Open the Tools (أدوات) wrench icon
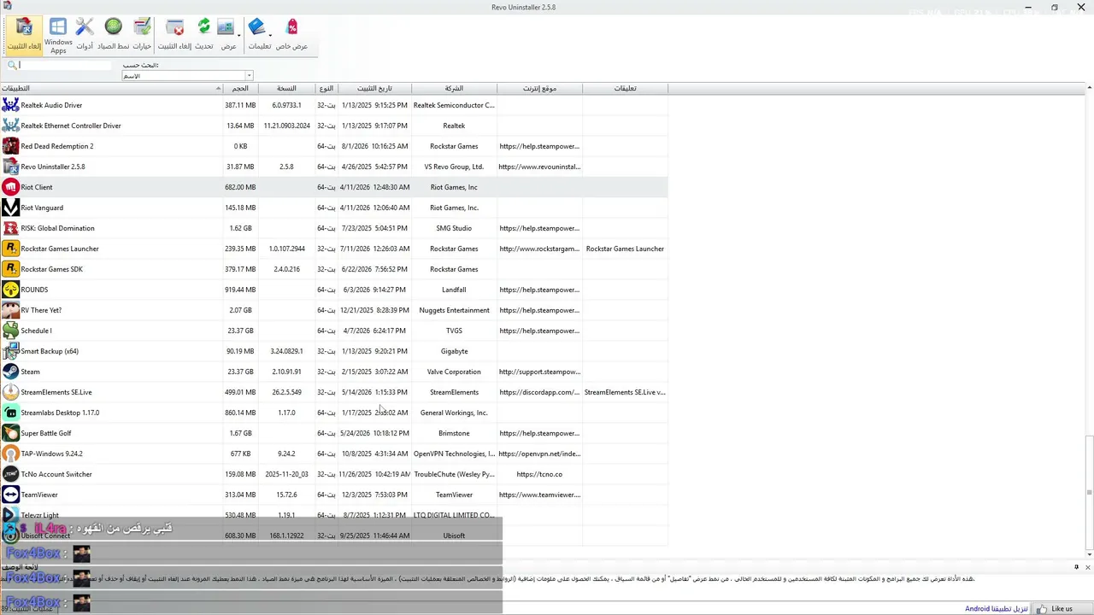The image size is (1094, 615). point(85,35)
